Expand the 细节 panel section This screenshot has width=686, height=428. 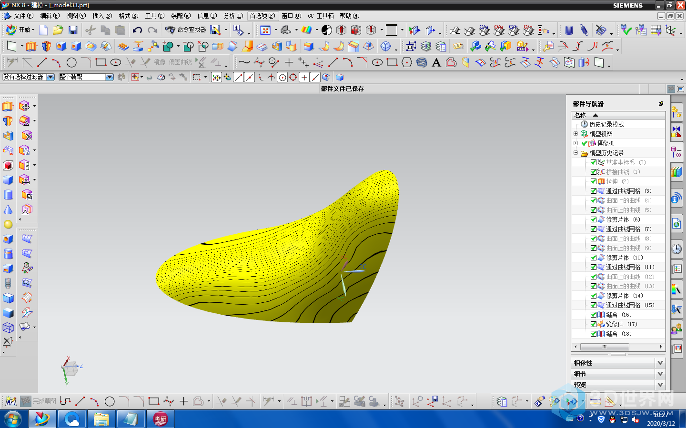click(x=660, y=374)
